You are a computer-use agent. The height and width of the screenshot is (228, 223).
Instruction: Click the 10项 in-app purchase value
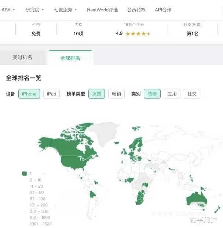pos(78,34)
